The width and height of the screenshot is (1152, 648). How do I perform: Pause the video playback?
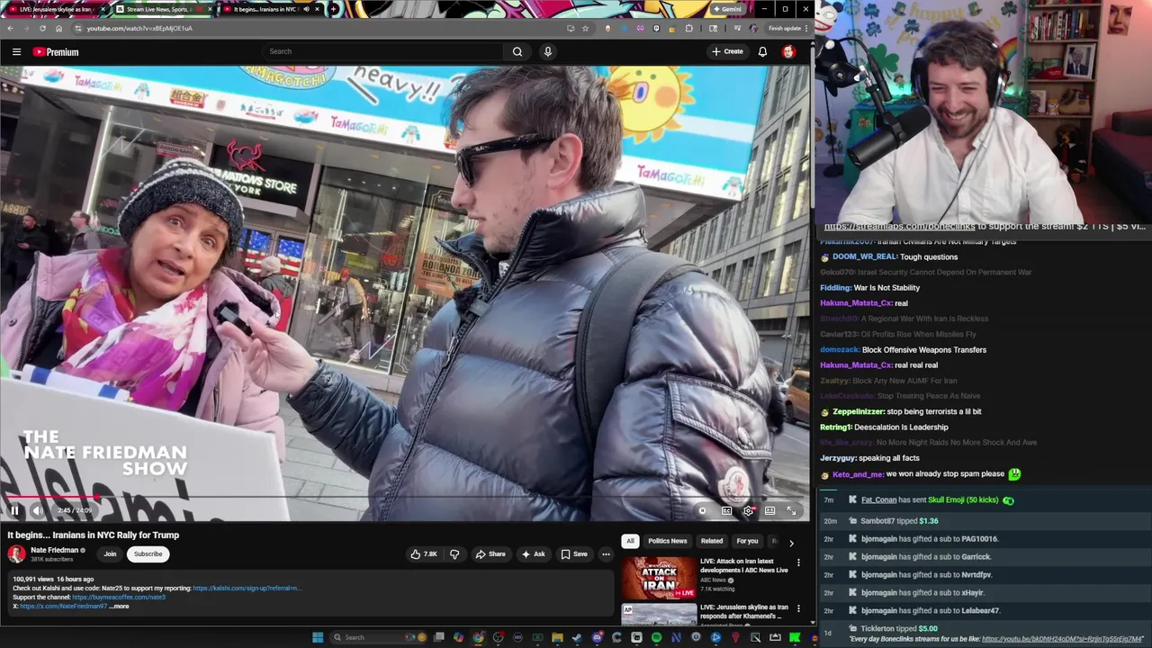click(14, 510)
